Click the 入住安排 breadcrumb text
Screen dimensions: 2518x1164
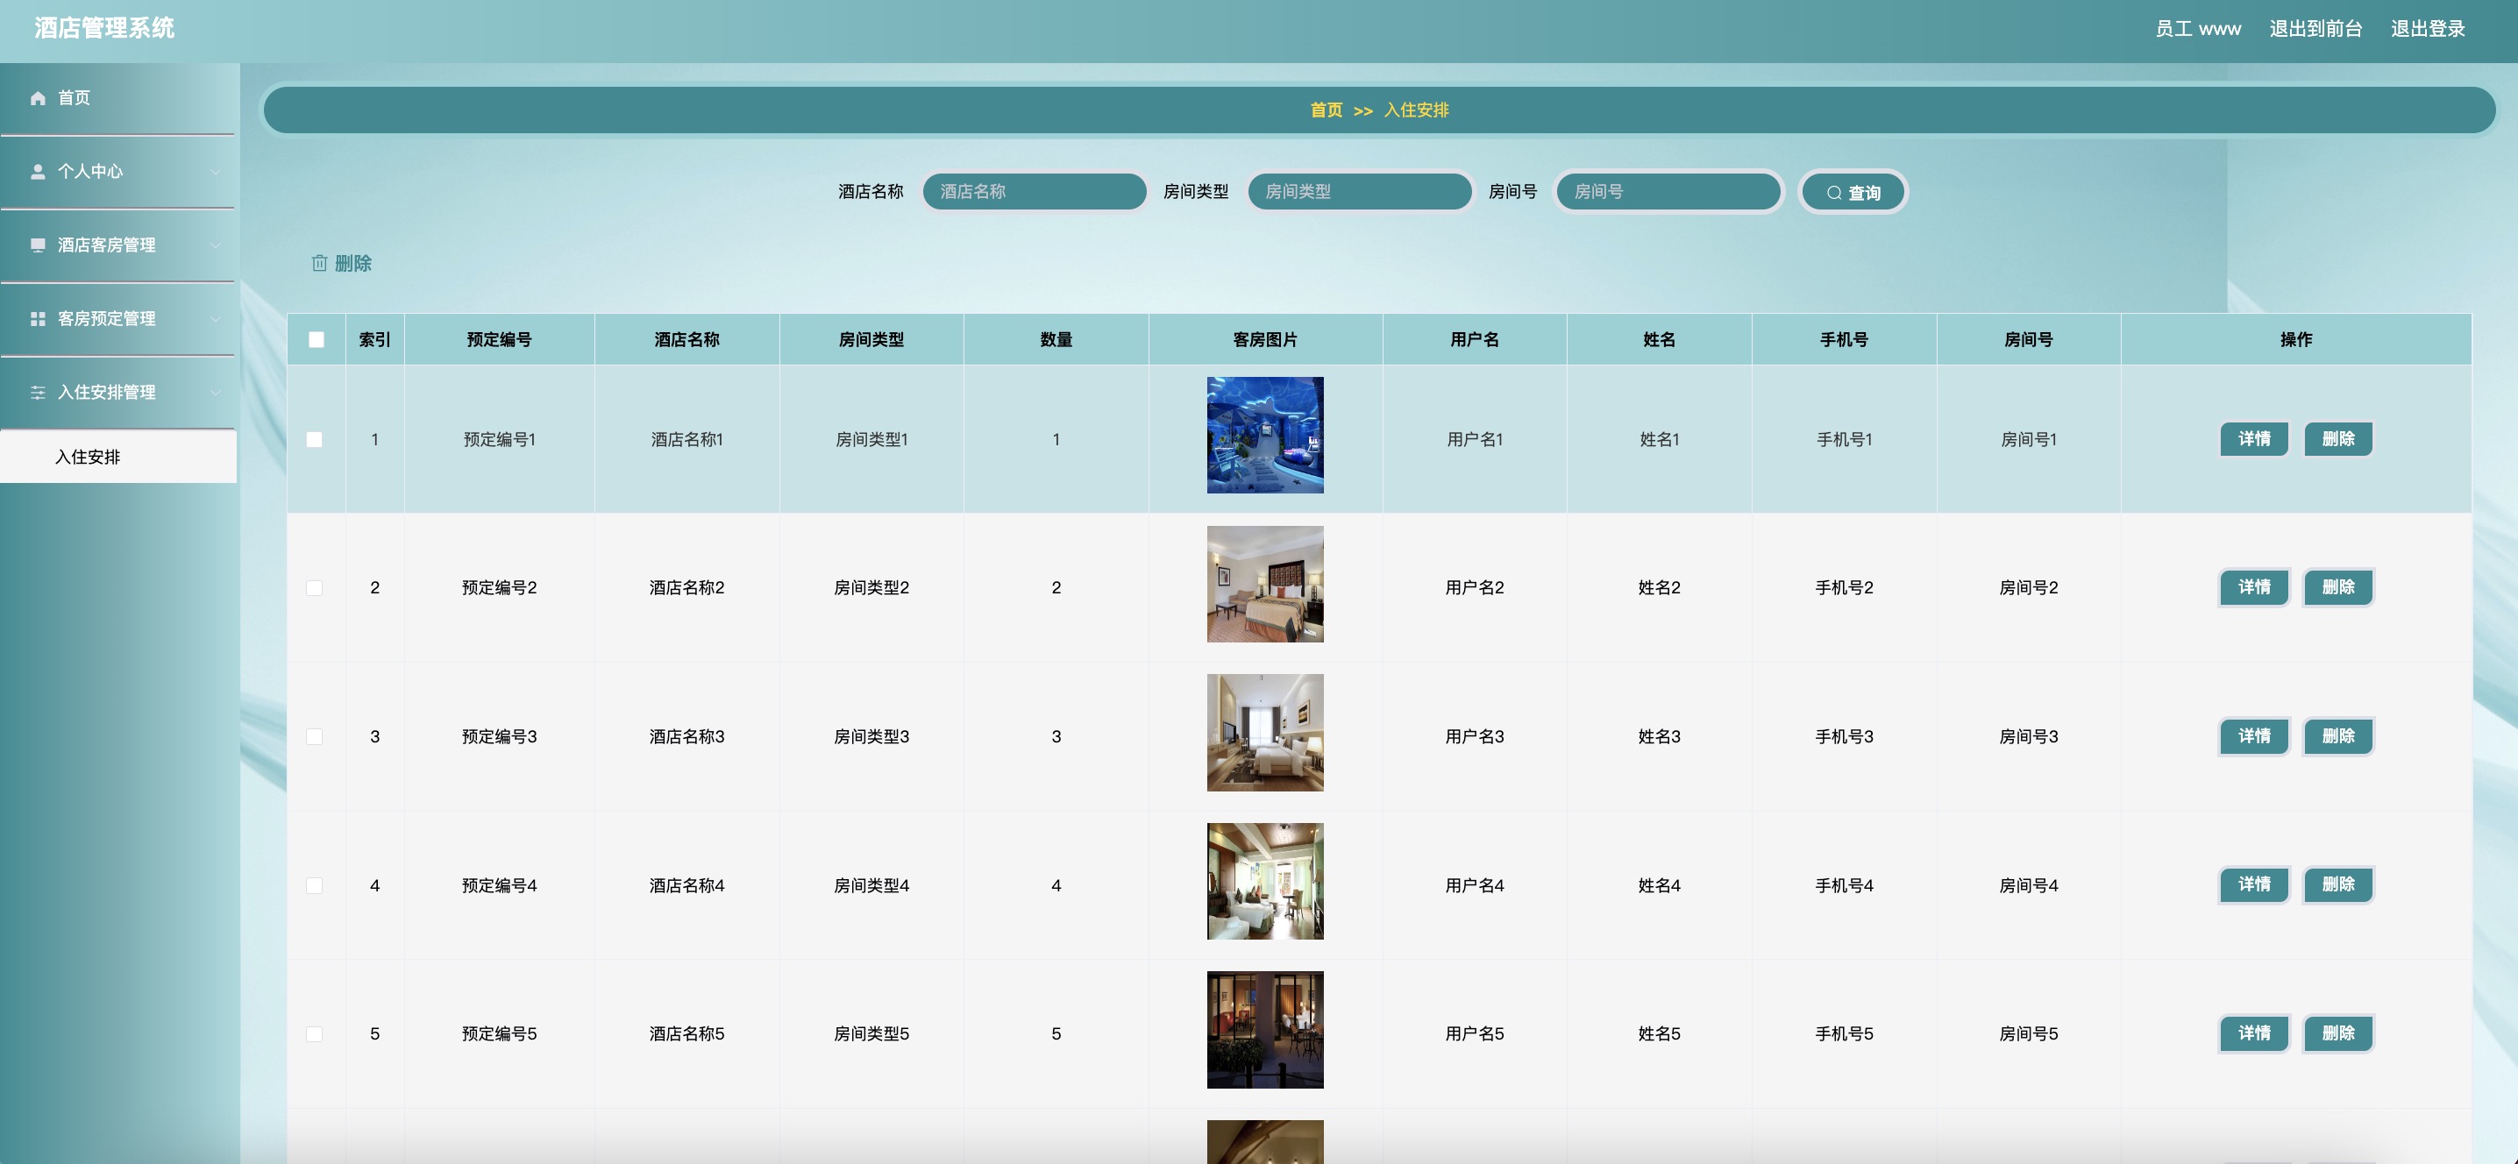point(1417,110)
